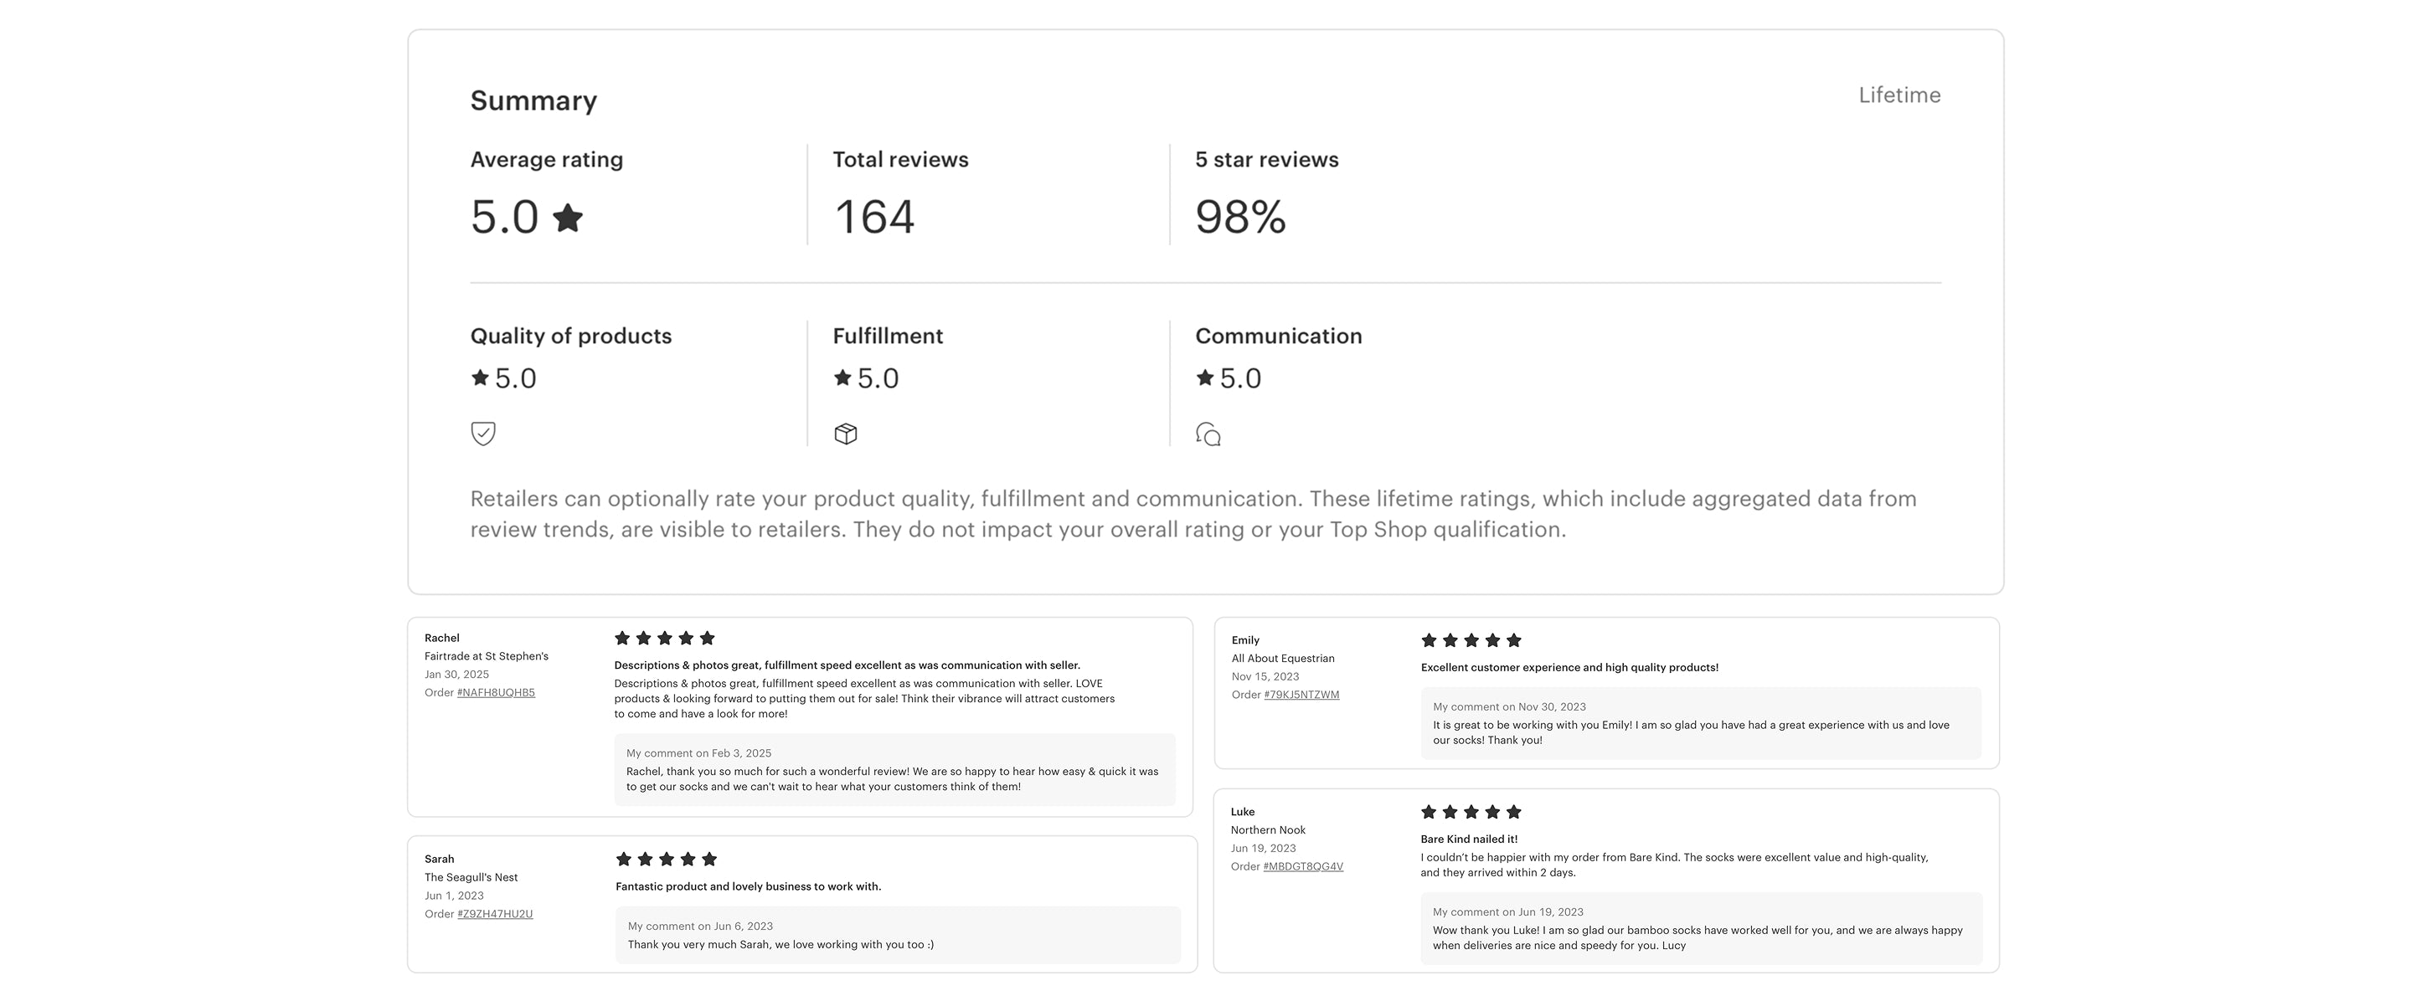The width and height of the screenshot is (2411, 996).
Task: Open order #MBDGT8QG4V link
Action: (x=1303, y=867)
